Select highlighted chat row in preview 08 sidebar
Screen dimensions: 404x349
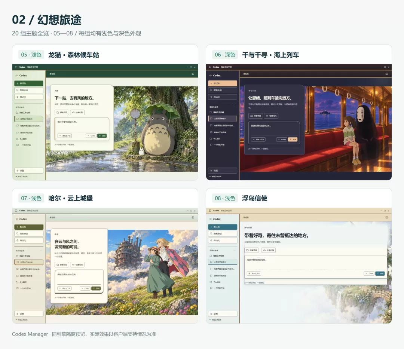tap(223, 262)
